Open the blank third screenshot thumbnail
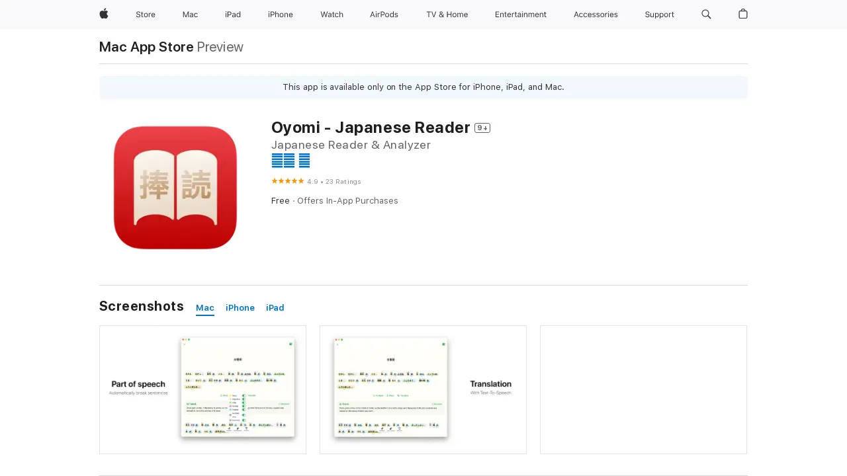Screen dimensions: 847x476 643,389
